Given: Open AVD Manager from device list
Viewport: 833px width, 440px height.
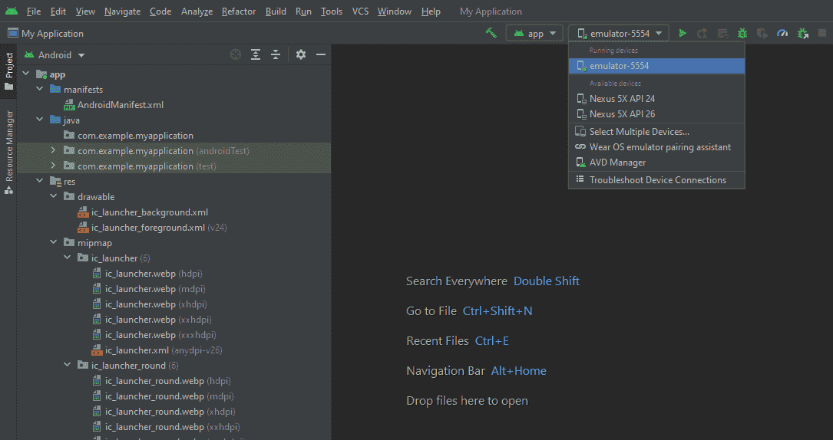Looking at the screenshot, I should 656,163.
